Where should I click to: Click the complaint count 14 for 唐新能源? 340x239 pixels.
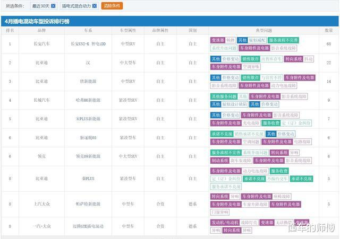[x=329, y=82]
